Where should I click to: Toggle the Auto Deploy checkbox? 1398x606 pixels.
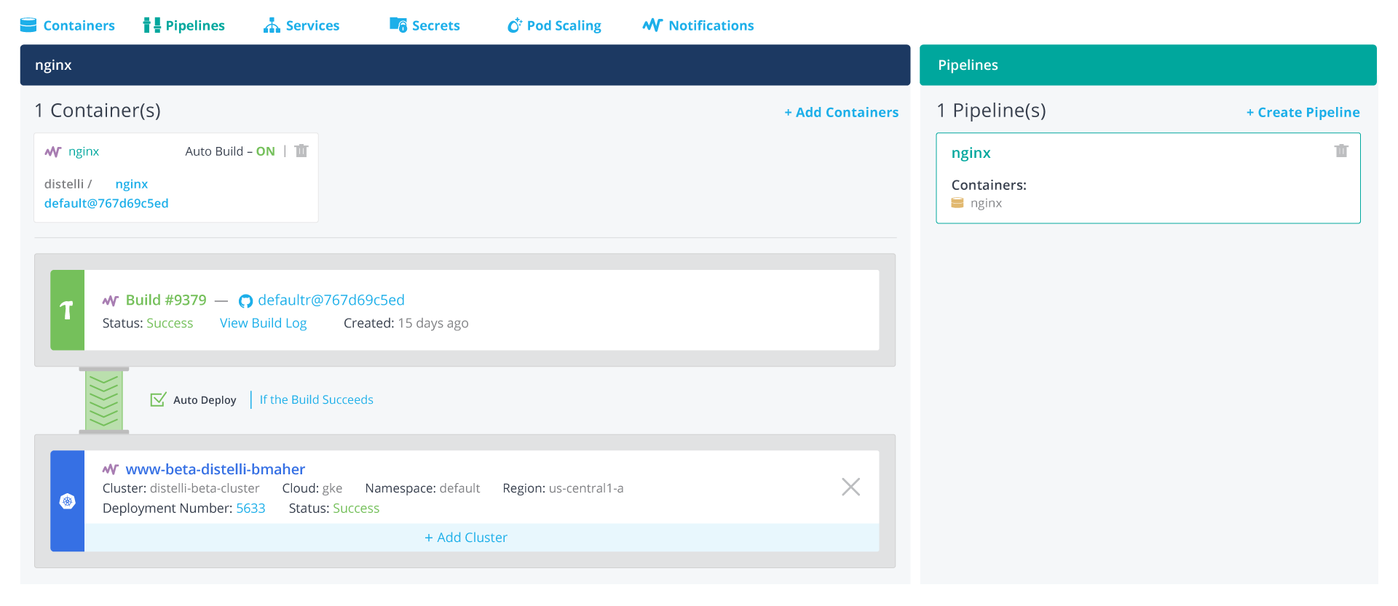pos(157,399)
